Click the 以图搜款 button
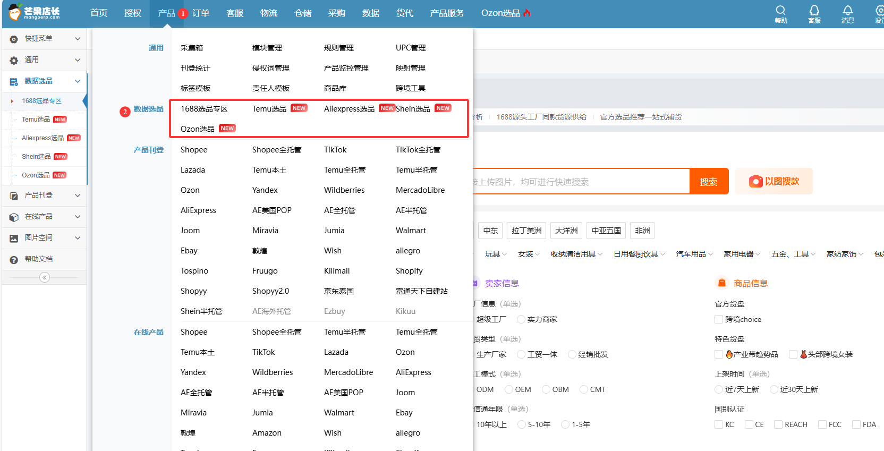Viewport: 884px width, 451px height. pos(774,181)
